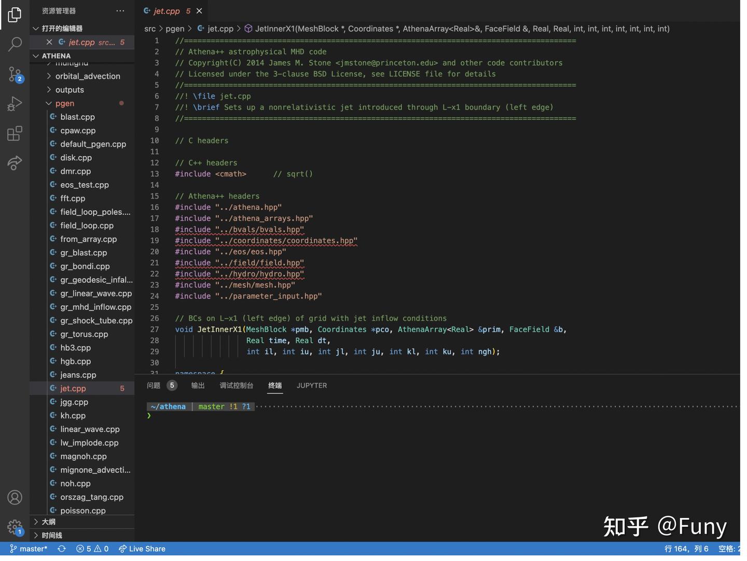Screen dimensions: 747x561
Task: Expand the orbital_advection folder
Action: [87, 76]
